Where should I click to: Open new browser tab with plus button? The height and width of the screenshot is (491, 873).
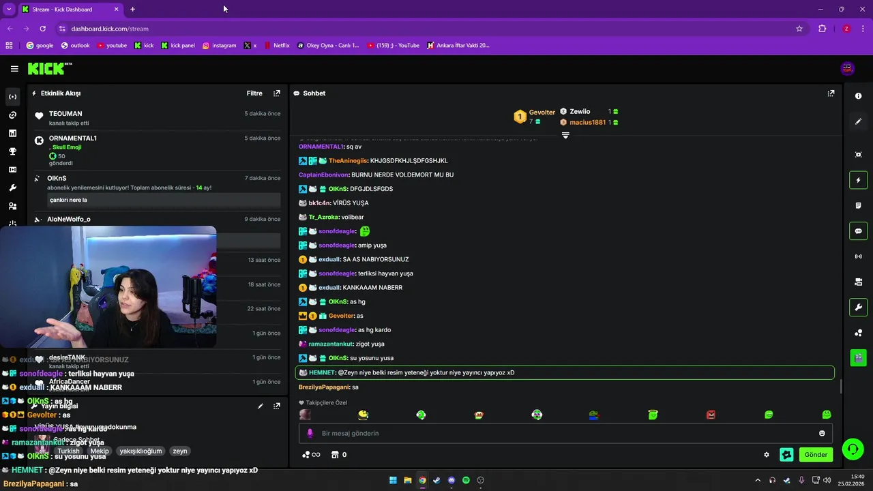(132, 10)
